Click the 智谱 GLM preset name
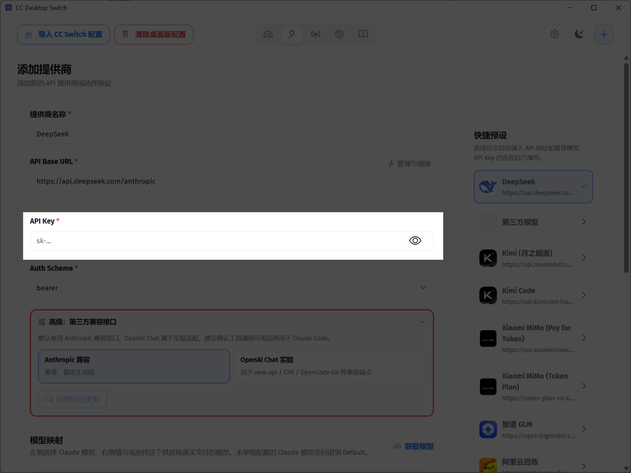 pyautogui.click(x=517, y=424)
